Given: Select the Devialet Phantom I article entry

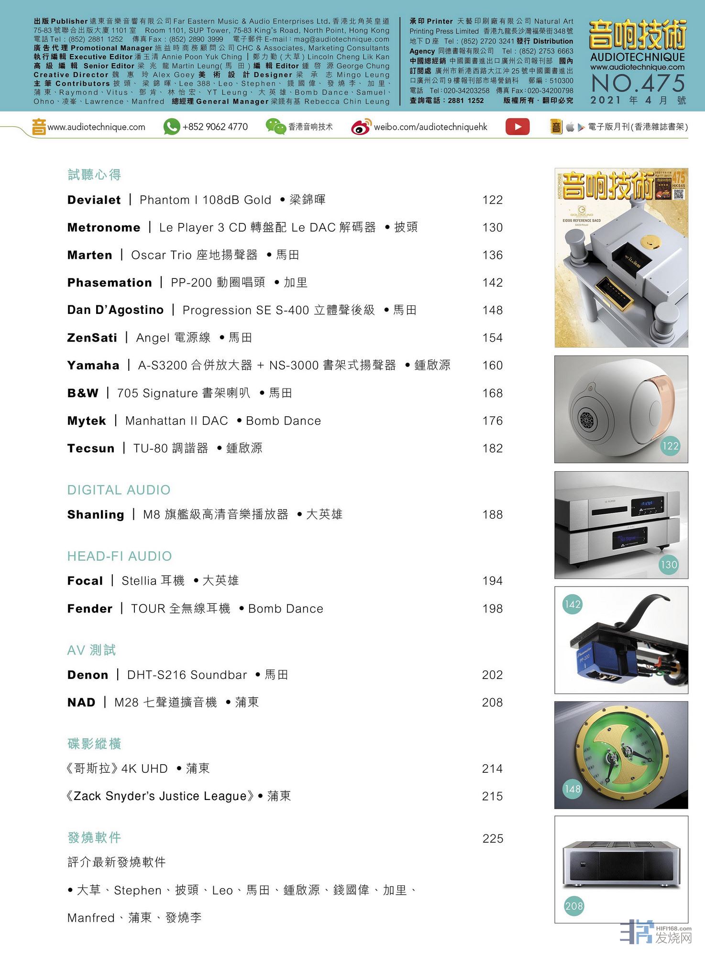Looking at the screenshot, I should coord(196,200).
